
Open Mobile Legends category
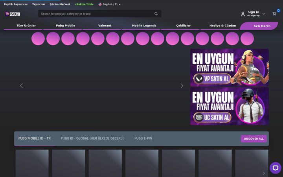144,26
